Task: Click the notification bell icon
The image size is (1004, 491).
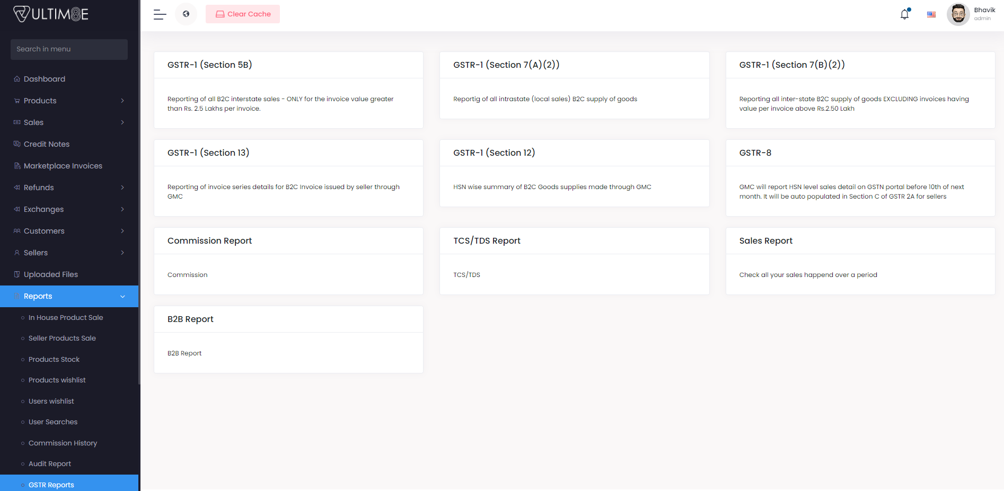Action: (904, 14)
